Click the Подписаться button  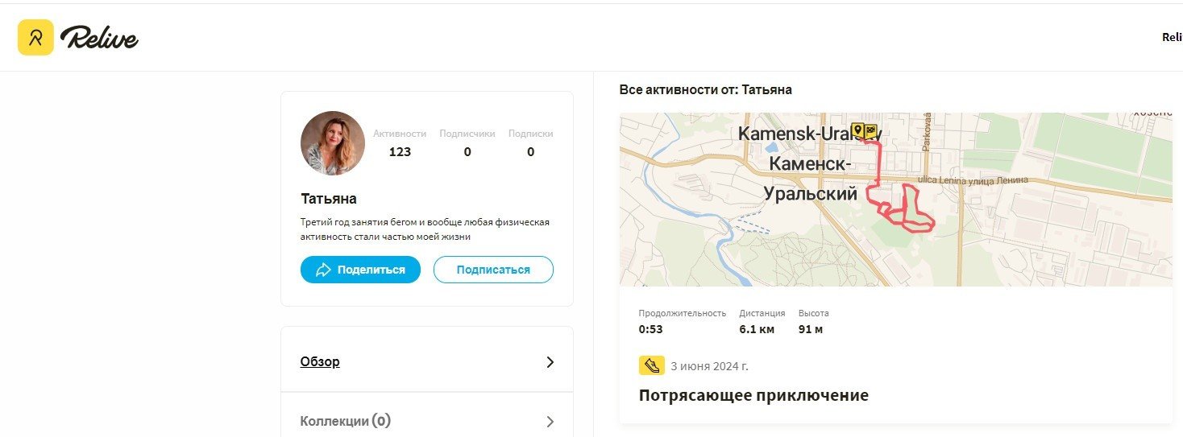[x=493, y=270]
